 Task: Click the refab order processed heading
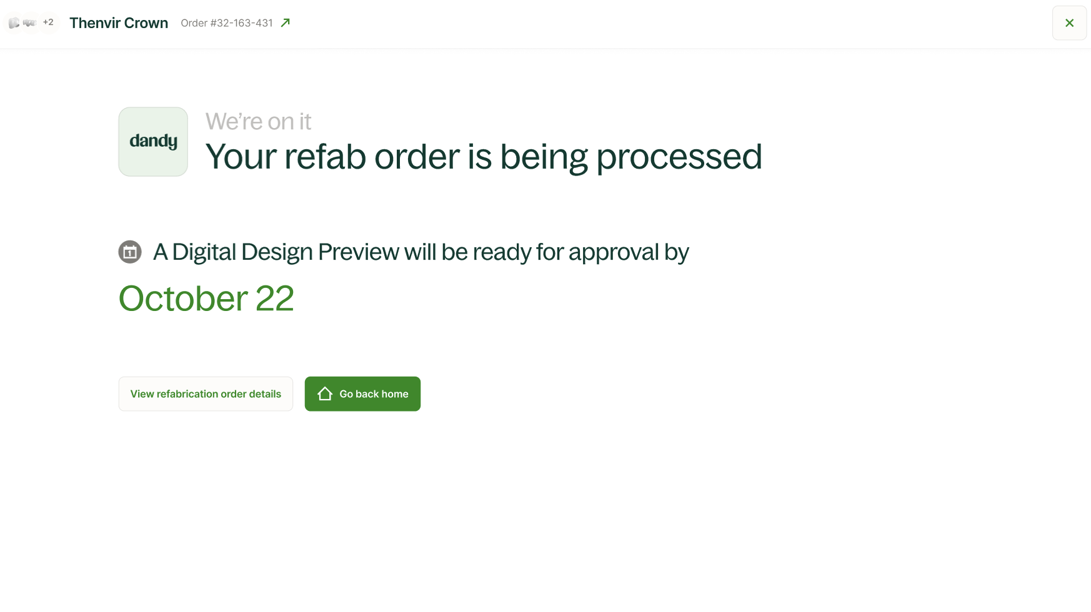point(484,157)
